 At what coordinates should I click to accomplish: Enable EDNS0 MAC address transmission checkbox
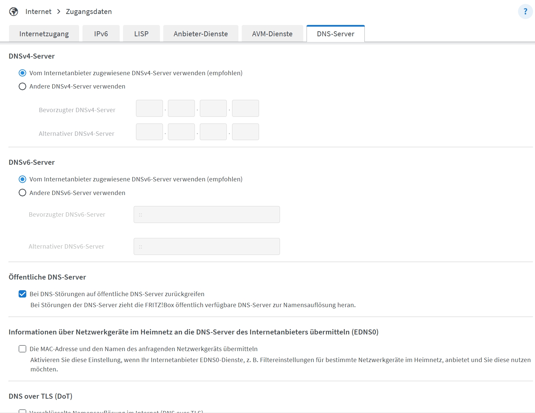tap(22, 349)
